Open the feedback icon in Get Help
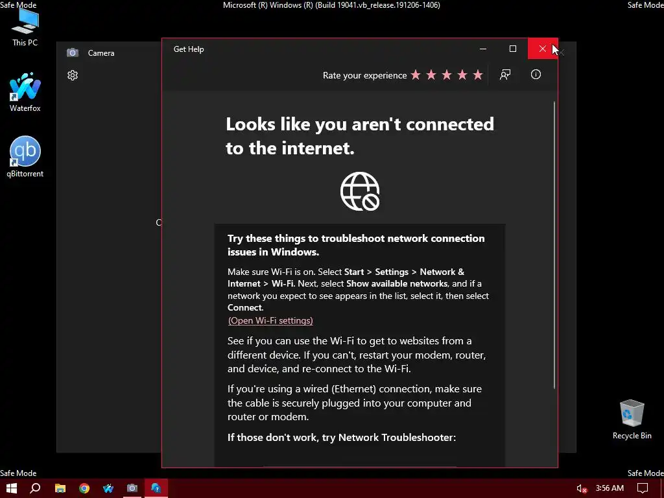Screen dimensions: 664x498 (x=504, y=75)
